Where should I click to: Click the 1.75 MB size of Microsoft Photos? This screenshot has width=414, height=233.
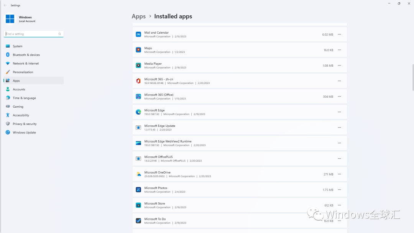click(328, 190)
